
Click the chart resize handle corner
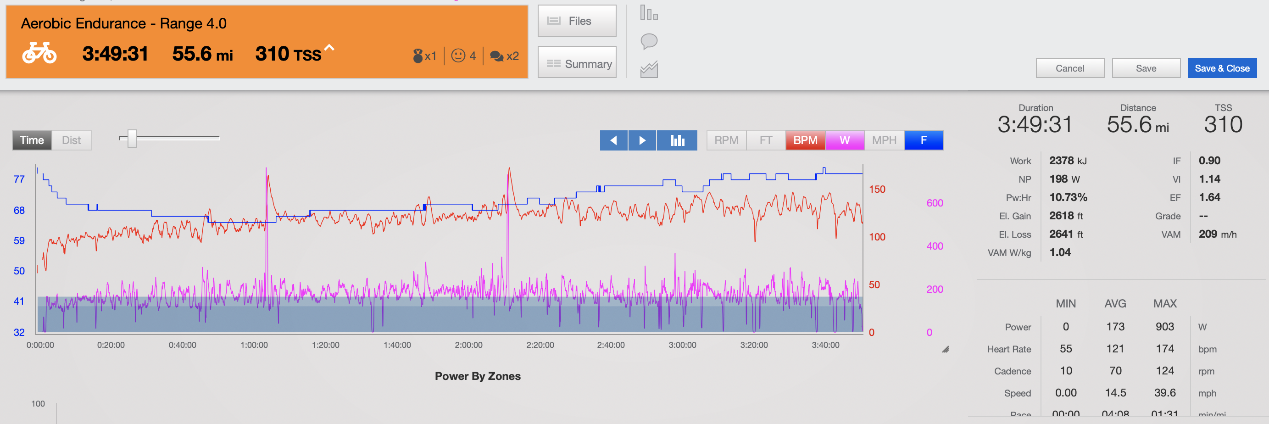[x=946, y=350]
